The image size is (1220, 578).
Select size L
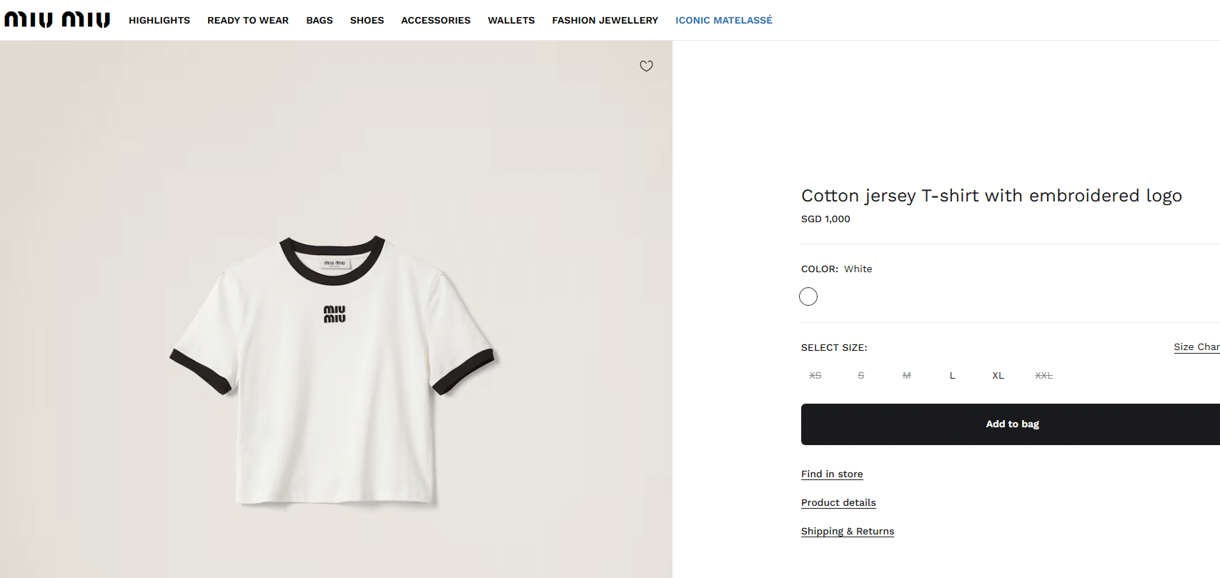(952, 375)
